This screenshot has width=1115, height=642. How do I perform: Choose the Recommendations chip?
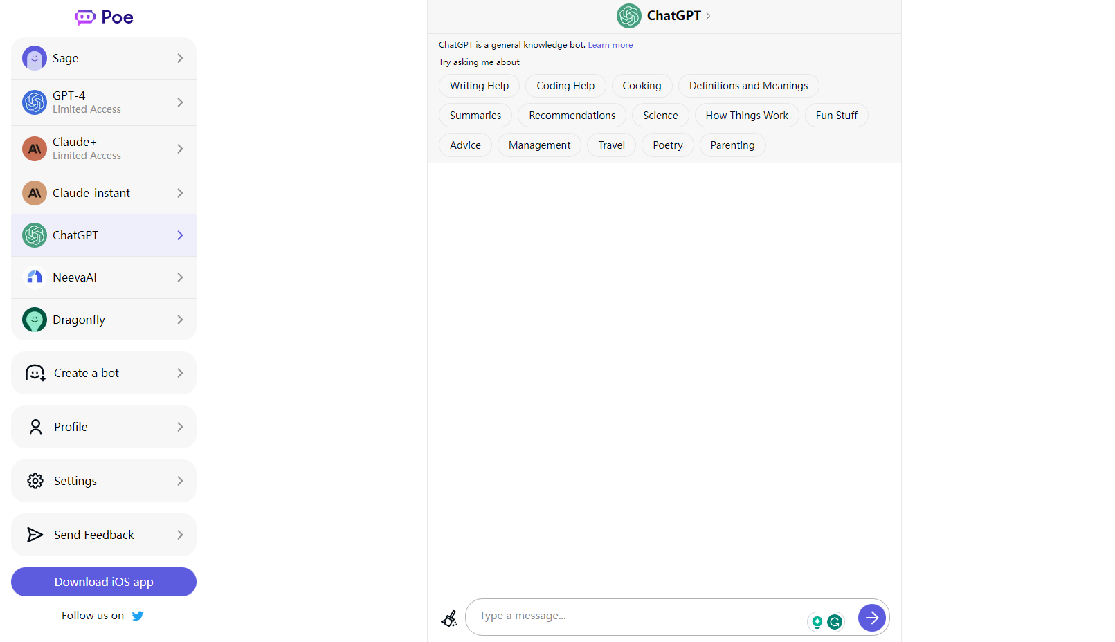(x=572, y=116)
